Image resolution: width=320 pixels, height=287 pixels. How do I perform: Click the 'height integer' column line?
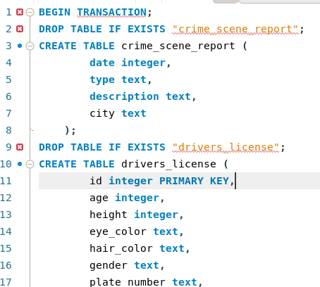click(136, 215)
